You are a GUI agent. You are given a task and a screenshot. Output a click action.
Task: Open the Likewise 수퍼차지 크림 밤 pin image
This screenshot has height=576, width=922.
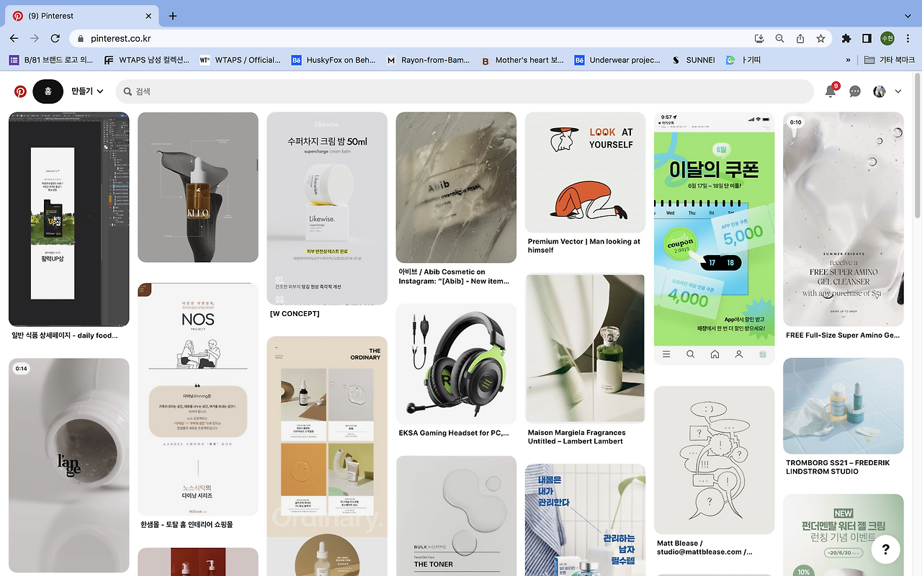click(327, 209)
